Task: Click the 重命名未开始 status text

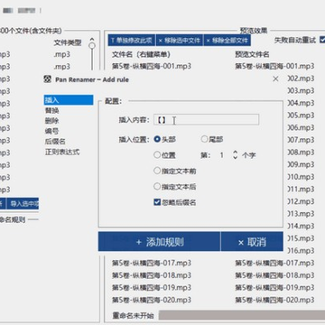Action: 133,315
